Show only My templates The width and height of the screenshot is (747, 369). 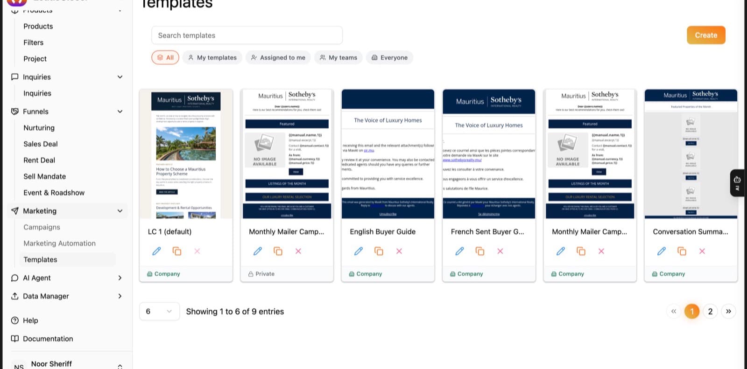(212, 57)
